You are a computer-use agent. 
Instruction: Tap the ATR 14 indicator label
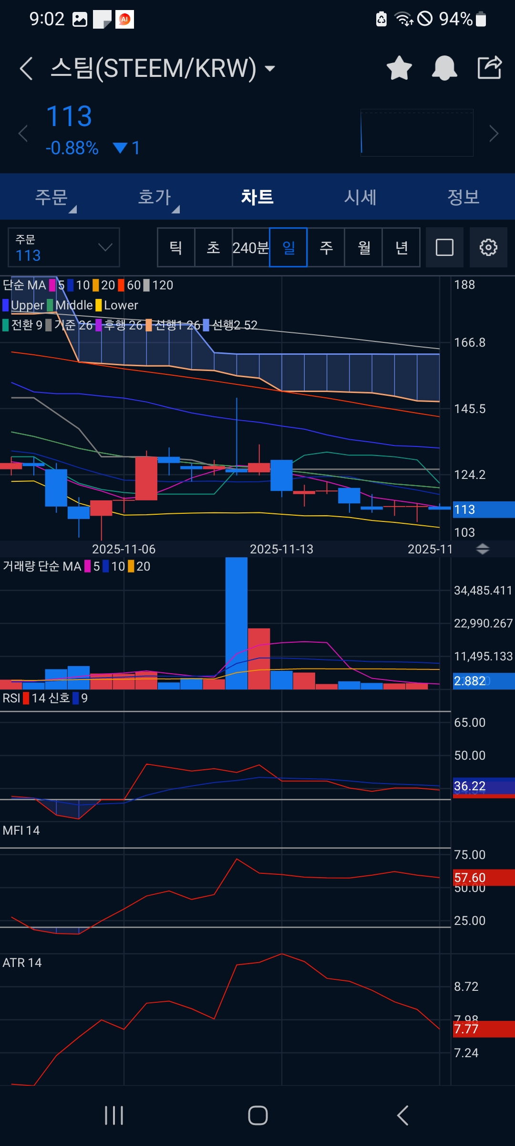pyautogui.click(x=22, y=963)
